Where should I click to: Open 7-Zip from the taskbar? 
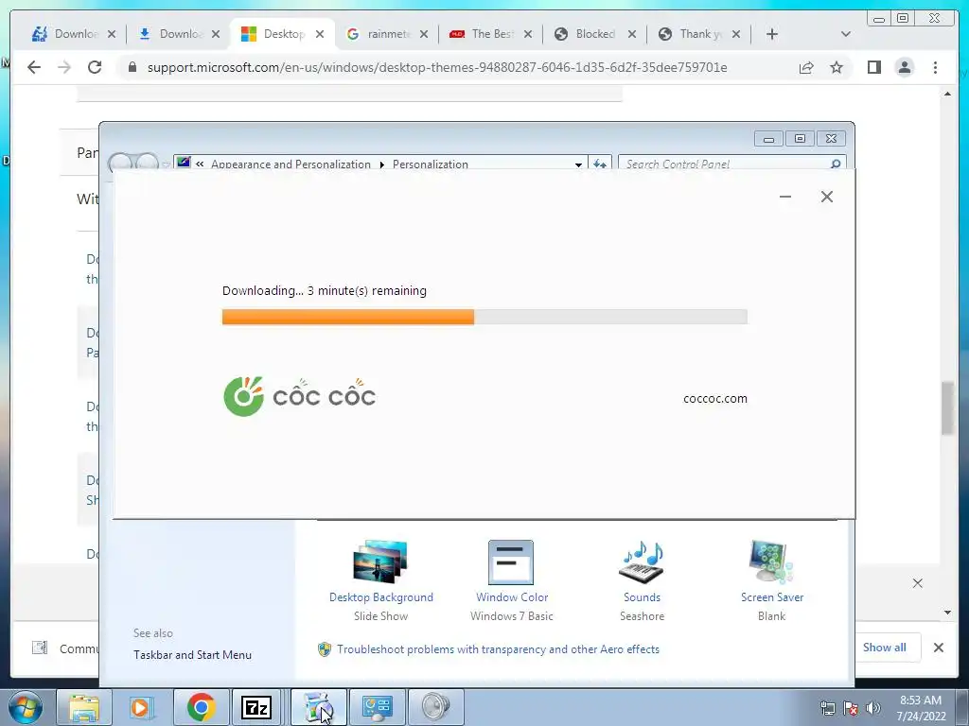(256, 707)
